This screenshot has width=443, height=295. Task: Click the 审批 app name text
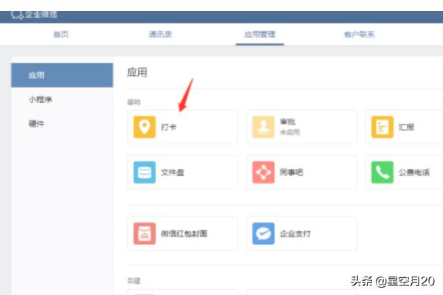pyautogui.click(x=287, y=122)
